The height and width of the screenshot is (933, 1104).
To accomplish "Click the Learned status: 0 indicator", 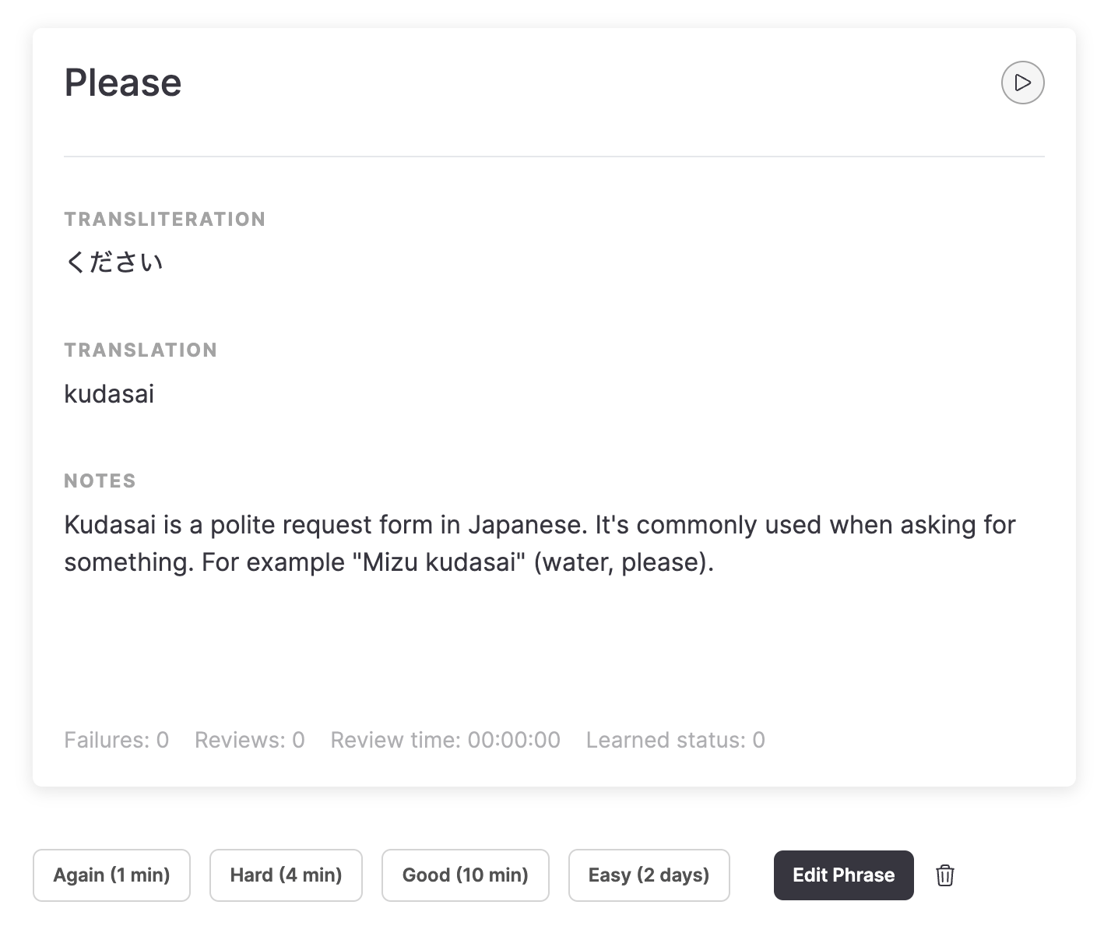I will coord(675,740).
